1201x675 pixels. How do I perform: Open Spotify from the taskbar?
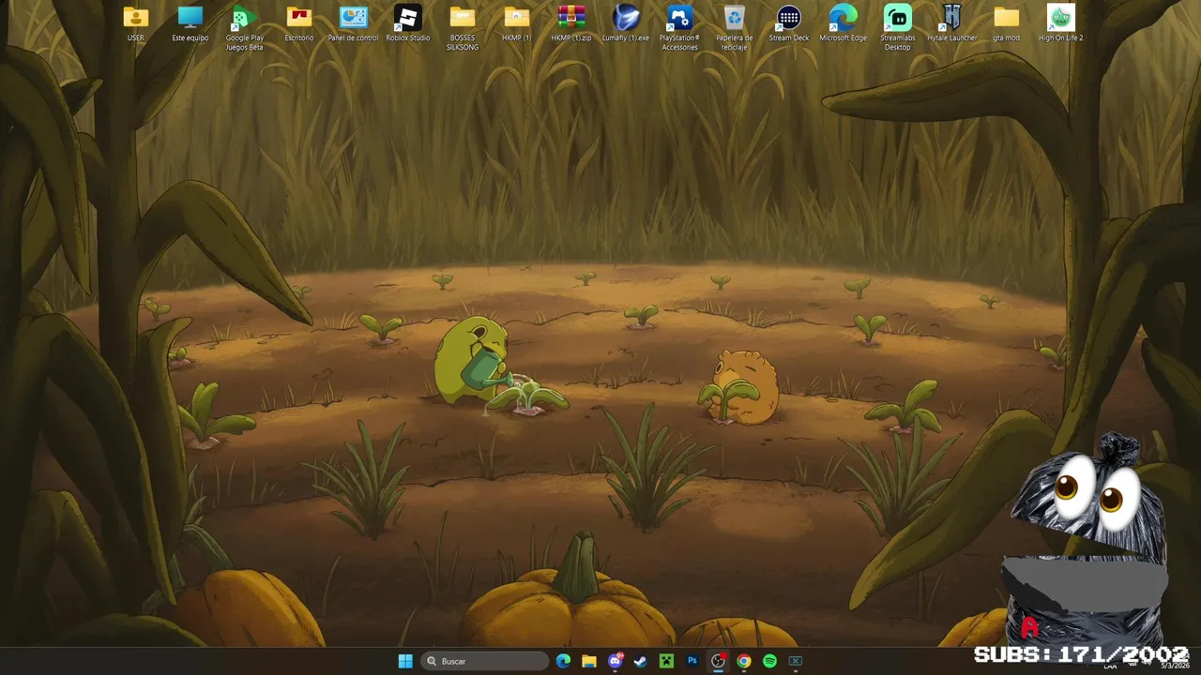pyautogui.click(x=769, y=661)
